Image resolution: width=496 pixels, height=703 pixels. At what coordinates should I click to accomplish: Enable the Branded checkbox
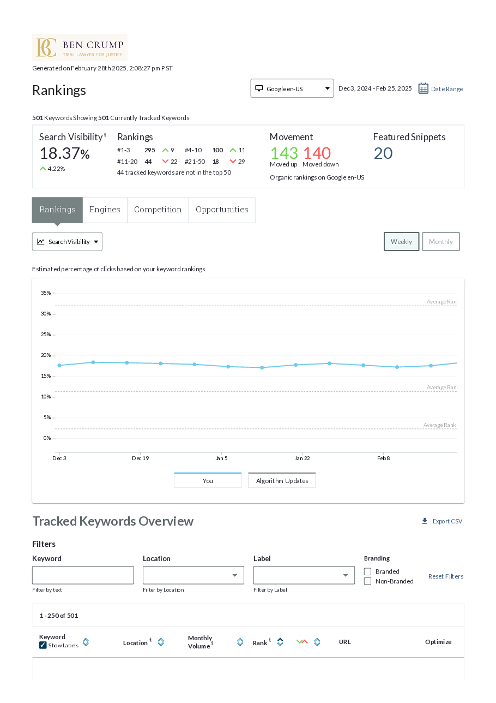pos(367,571)
